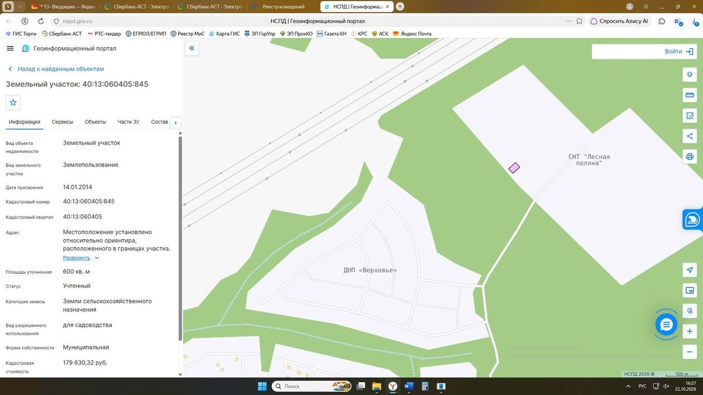
Task: Open the ЕГРЮЛ/ЕГРИП bookmark
Action: click(x=146, y=34)
